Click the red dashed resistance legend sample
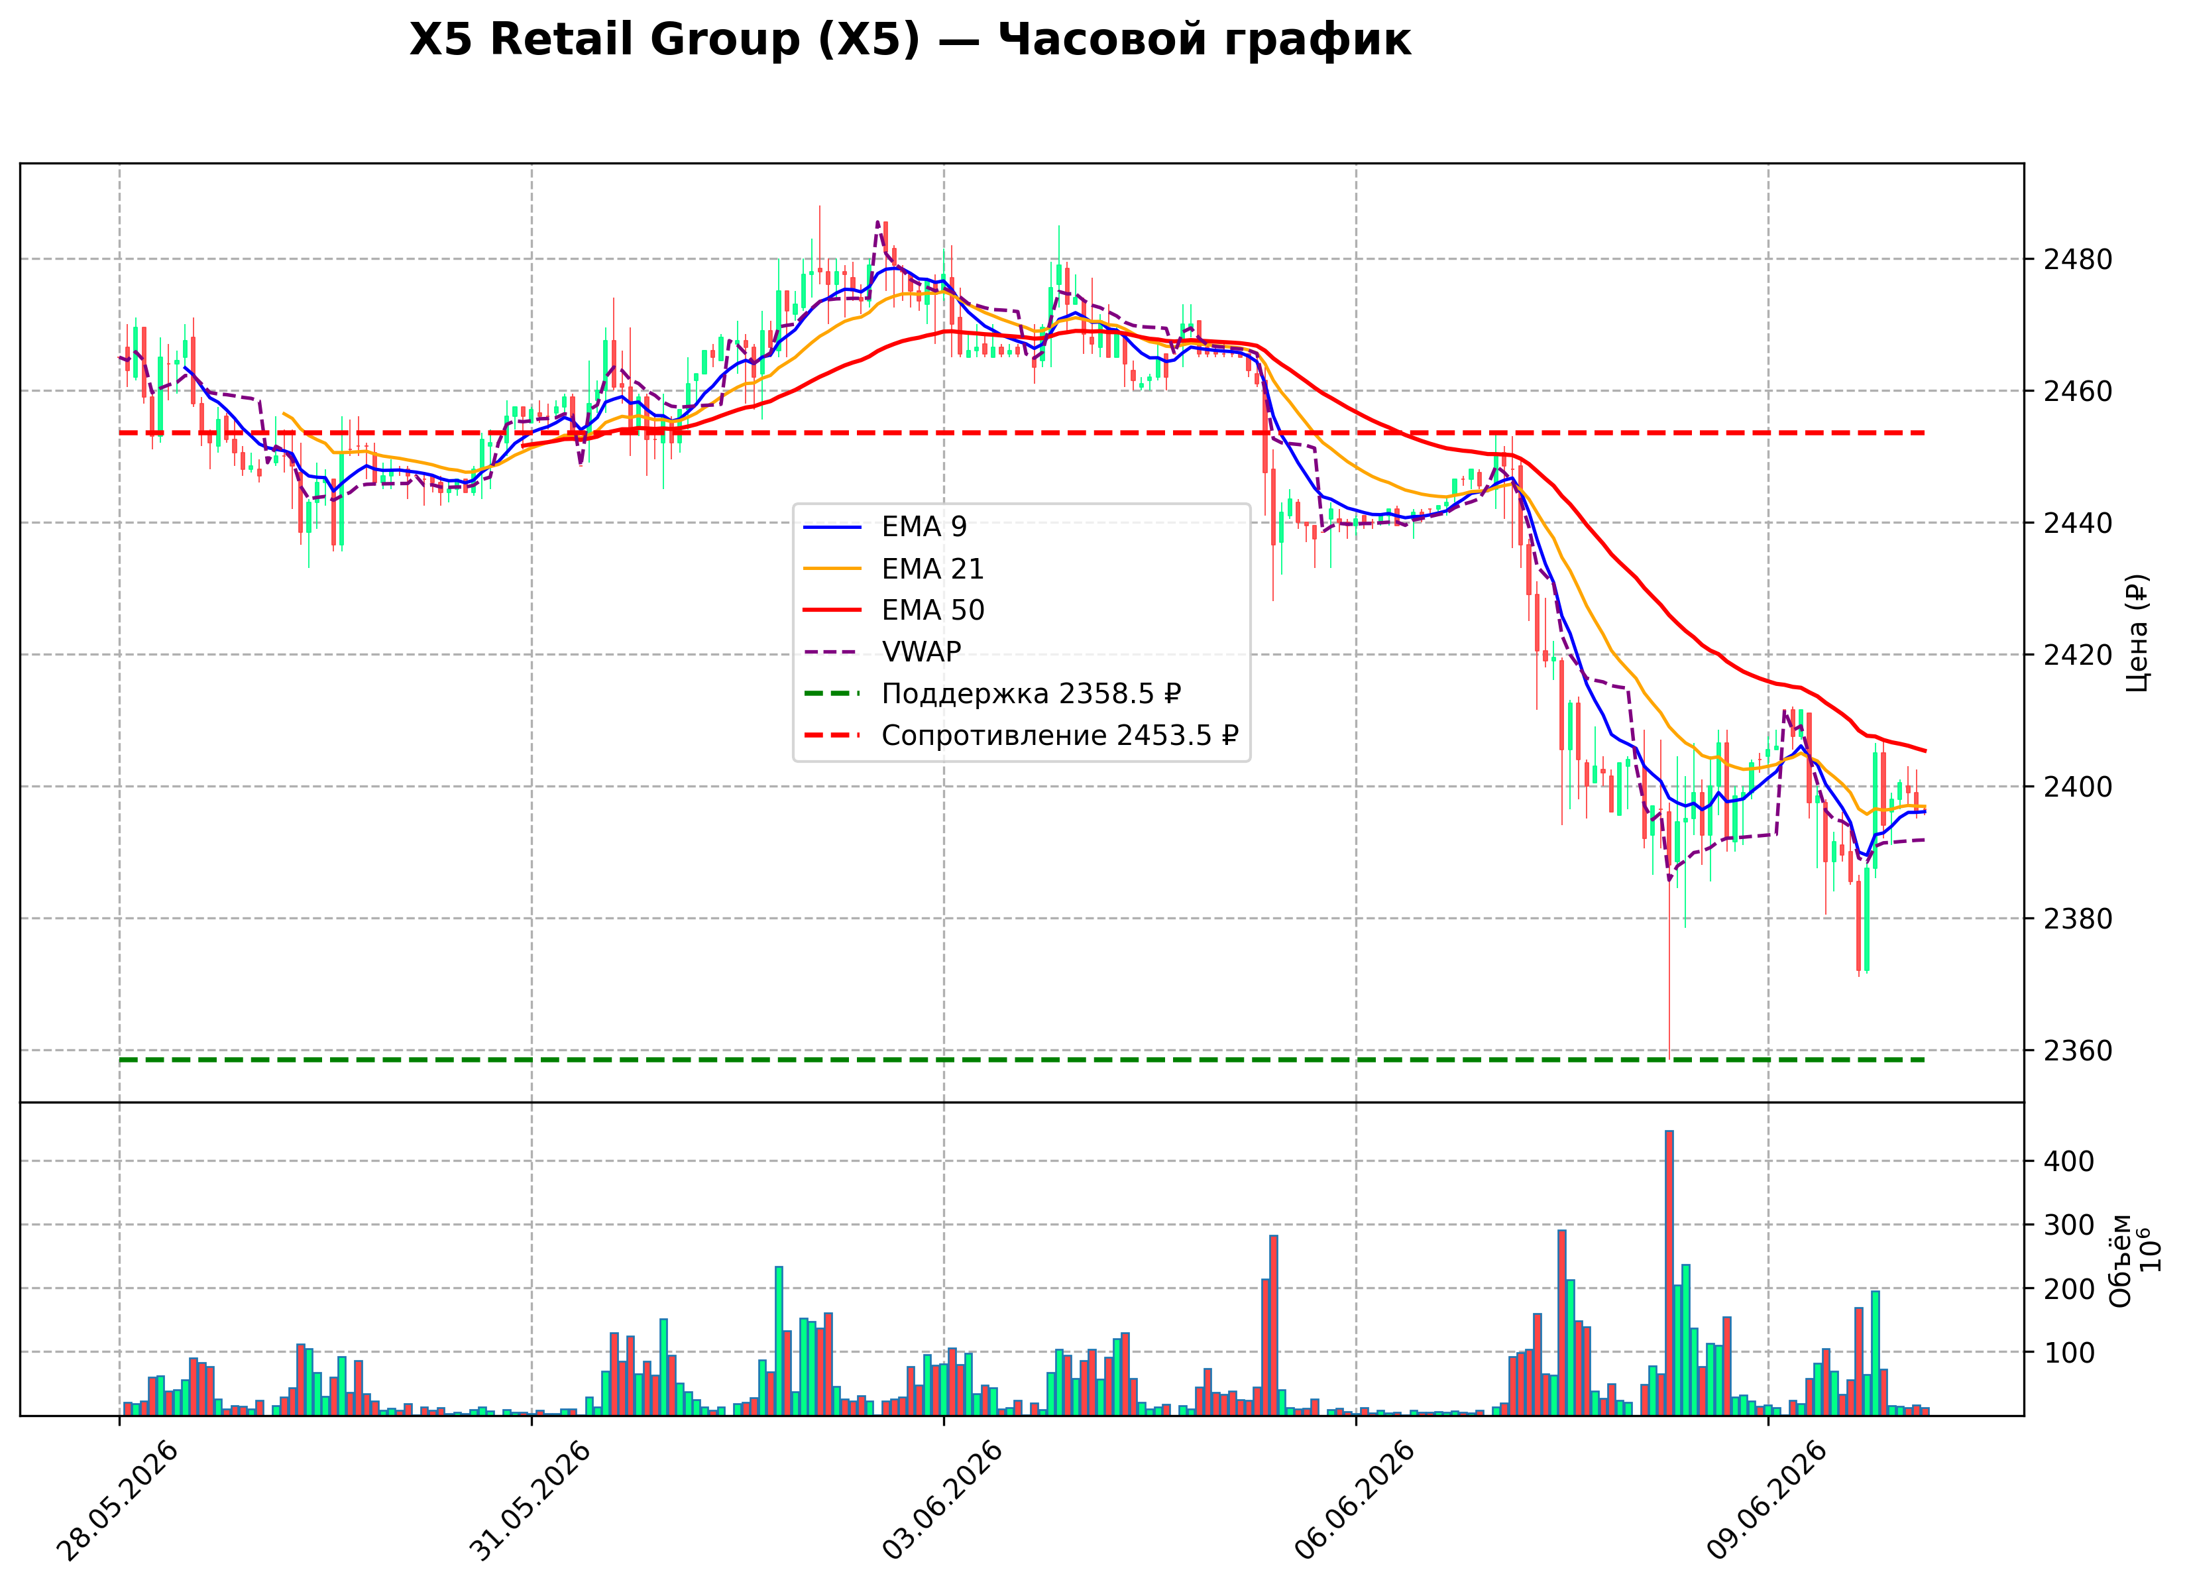Screen dimensions: 2187x1586 click(x=831, y=736)
